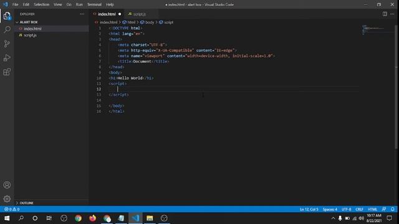This screenshot has height=224, width=399.
Task: Open the notifications bell in status bar
Action: click(393, 209)
